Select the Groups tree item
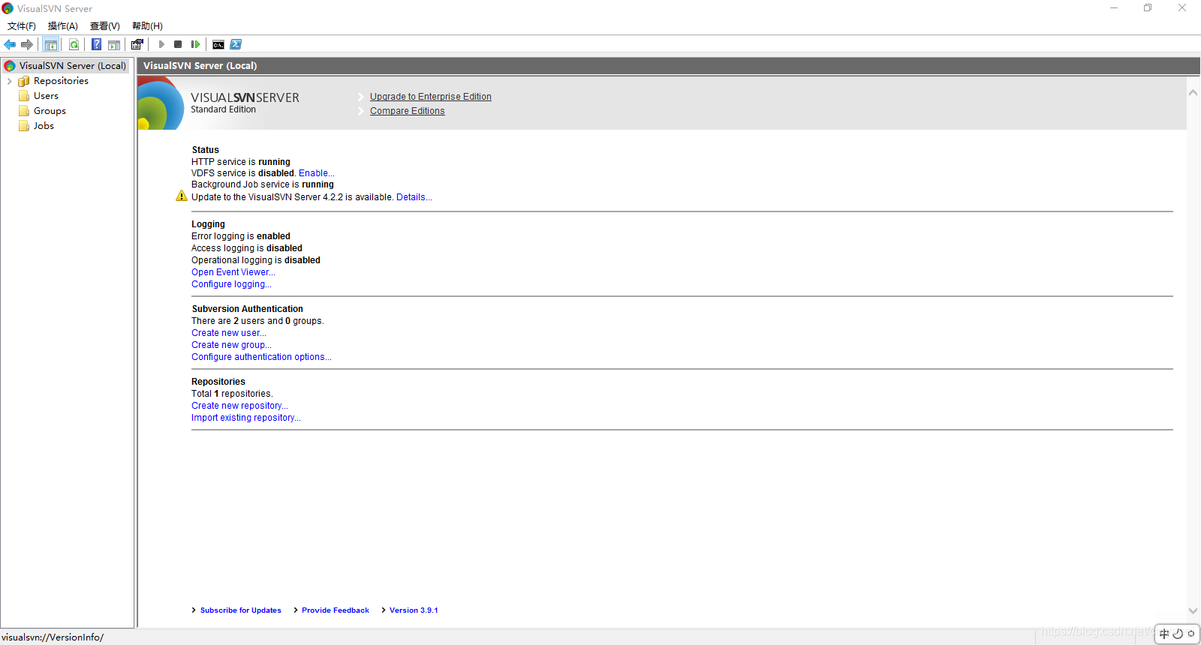Image resolution: width=1201 pixels, height=645 pixels. tap(50, 111)
